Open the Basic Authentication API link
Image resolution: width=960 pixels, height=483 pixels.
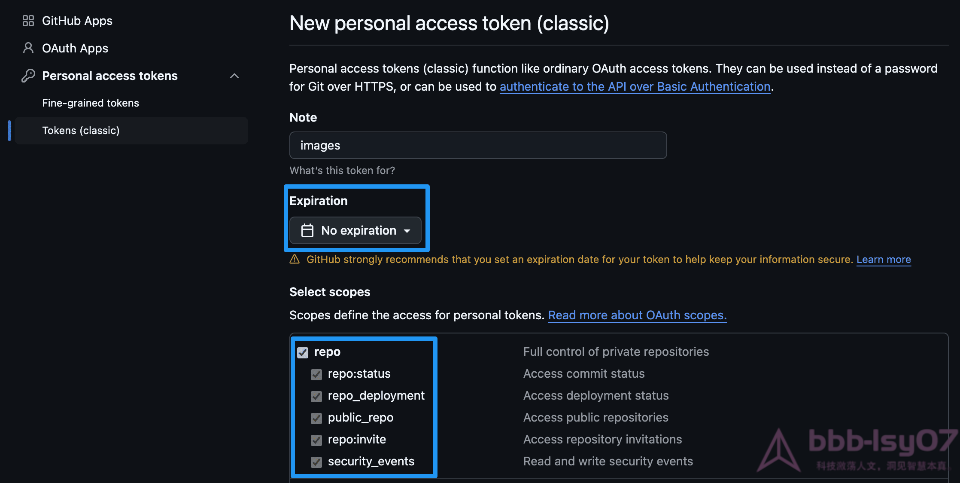635,86
